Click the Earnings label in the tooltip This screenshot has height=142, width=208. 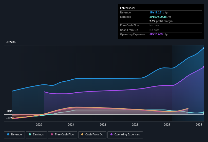(x=125, y=17)
